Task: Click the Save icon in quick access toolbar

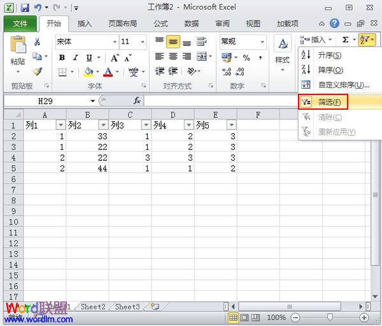Action: (25, 8)
